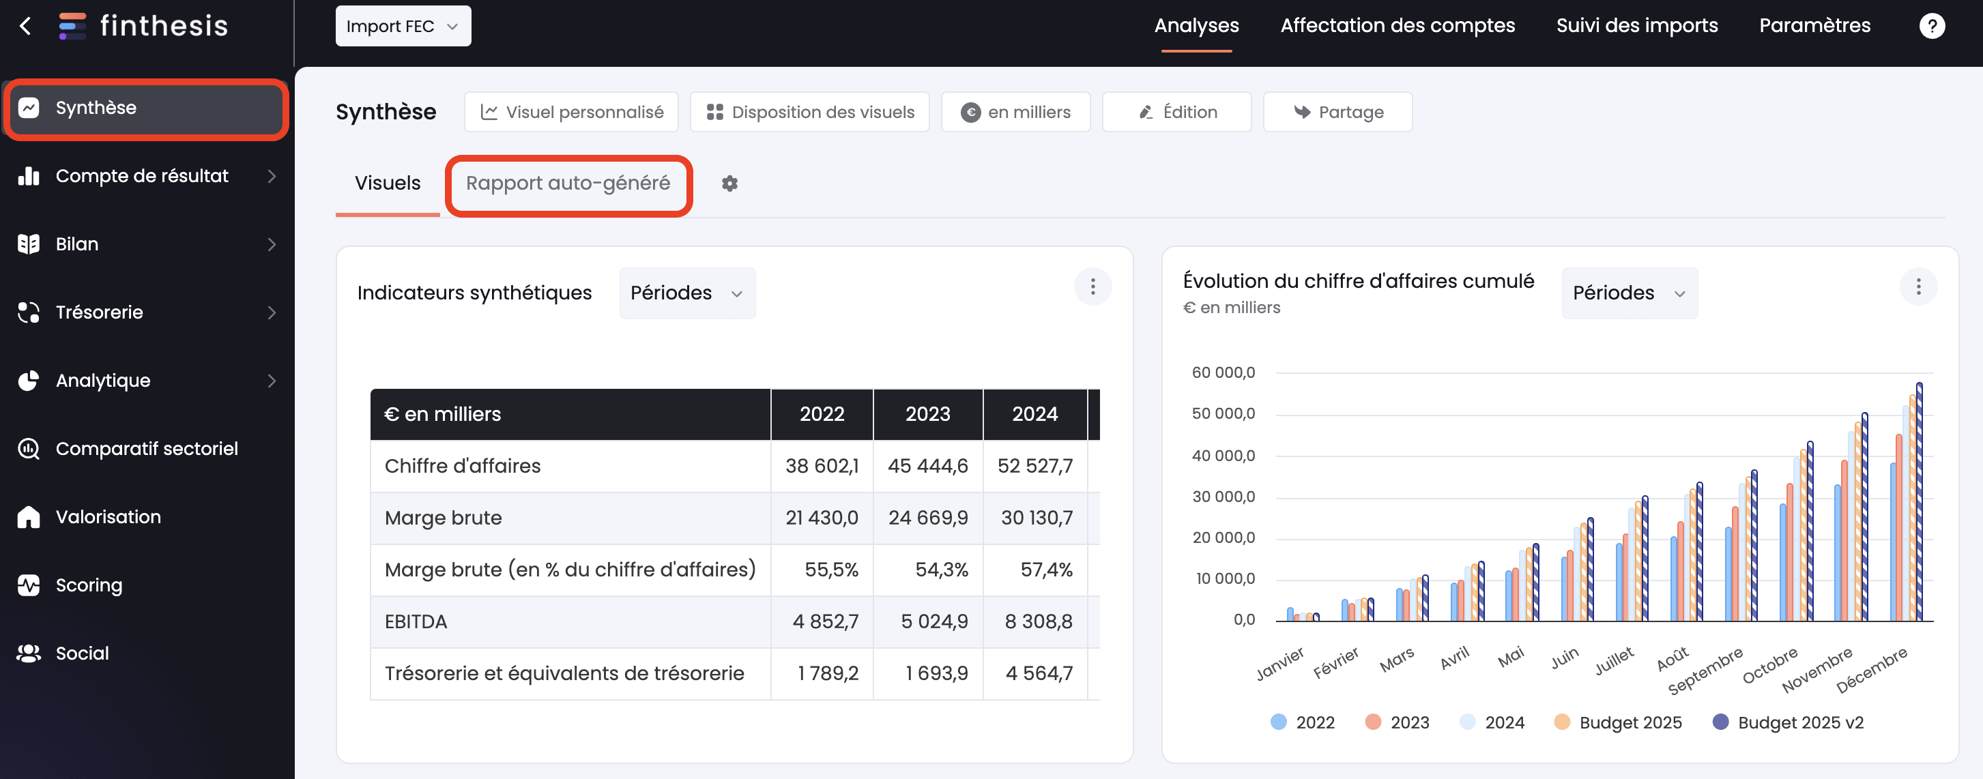Expand the Trésorerie submenu chevron
Image resolution: width=1983 pixels, height=779 pixels.
click(272, 312)
